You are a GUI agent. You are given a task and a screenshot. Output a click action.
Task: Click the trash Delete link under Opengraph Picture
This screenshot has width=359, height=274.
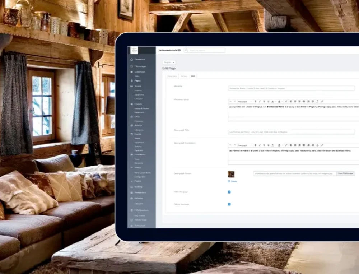(232, 181)
